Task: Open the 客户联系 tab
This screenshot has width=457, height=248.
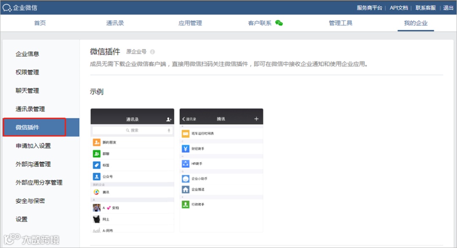Action: 260,23
